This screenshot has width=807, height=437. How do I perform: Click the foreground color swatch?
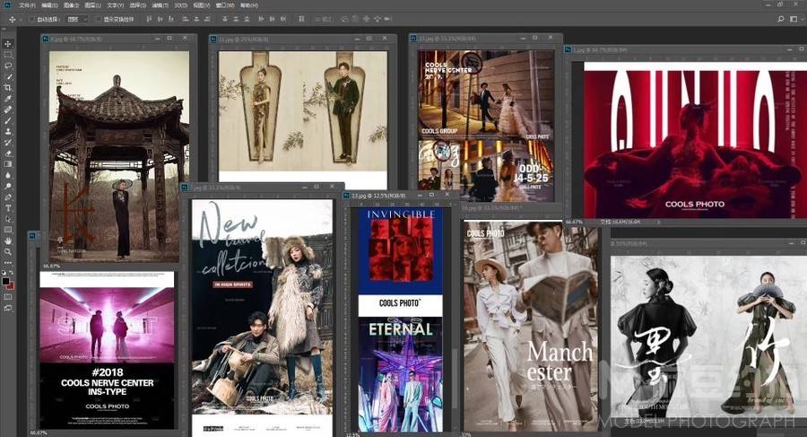point(5,281)
